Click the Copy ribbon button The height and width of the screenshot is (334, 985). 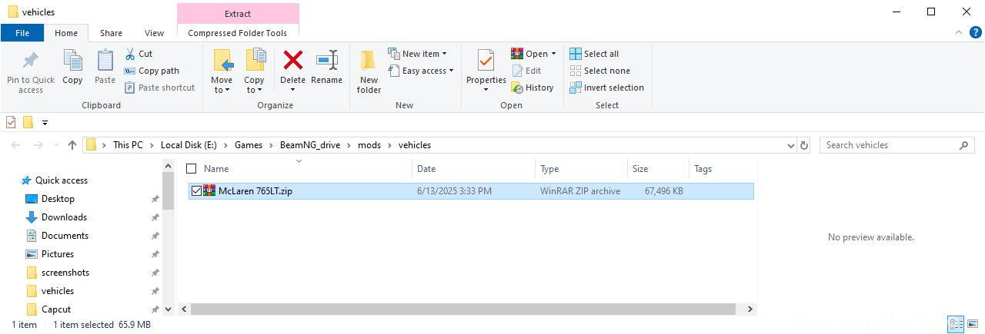72,68
